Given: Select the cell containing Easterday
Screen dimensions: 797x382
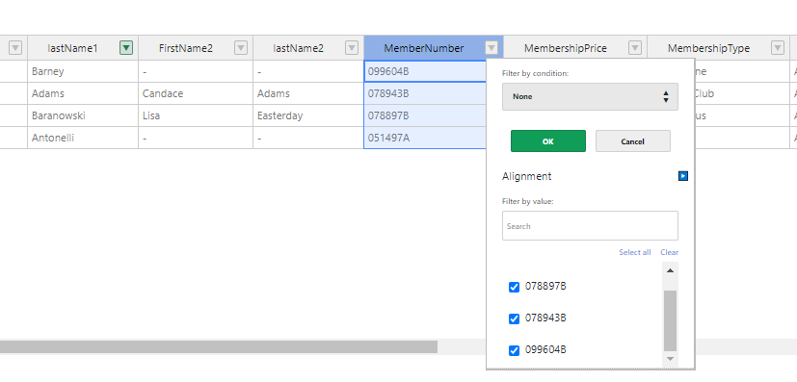Looking at the screenshot, I should (308, 115).
